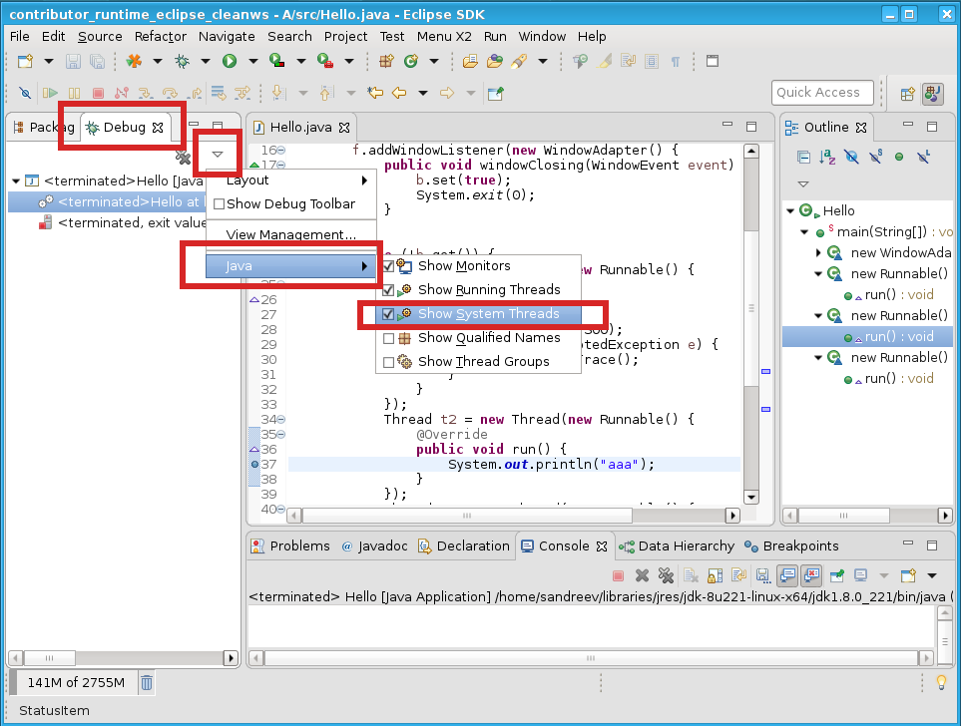Click the Java perspective button
Image resolution: width=961 pixels, height=726 pixels.
pyautogui.click(x=932, y=94)
